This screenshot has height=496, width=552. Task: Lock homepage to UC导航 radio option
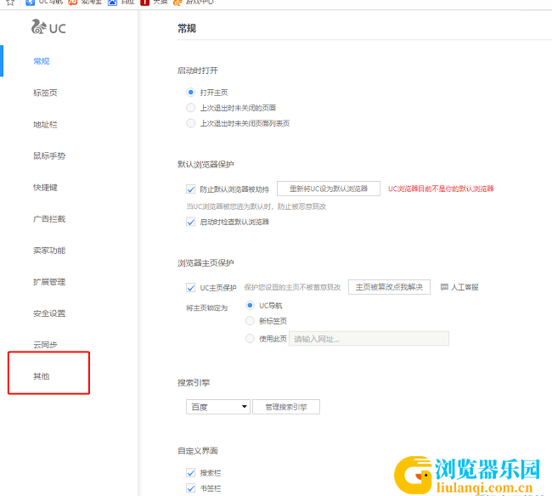click(x=250, y=306)
